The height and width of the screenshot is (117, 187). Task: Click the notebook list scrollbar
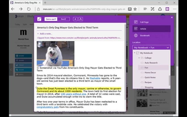pyautogui.click(x=169, y=80)
